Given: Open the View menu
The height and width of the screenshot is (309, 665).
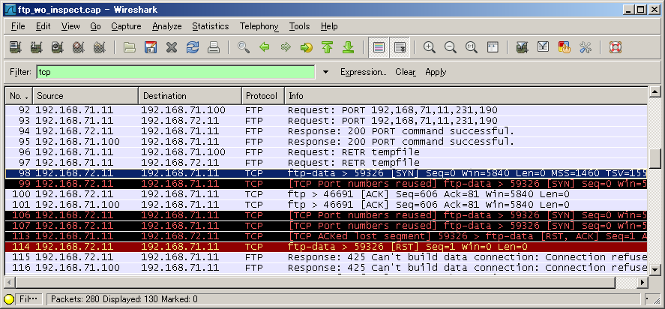Looking at the screenshot, I should click(x=70, y=26).
